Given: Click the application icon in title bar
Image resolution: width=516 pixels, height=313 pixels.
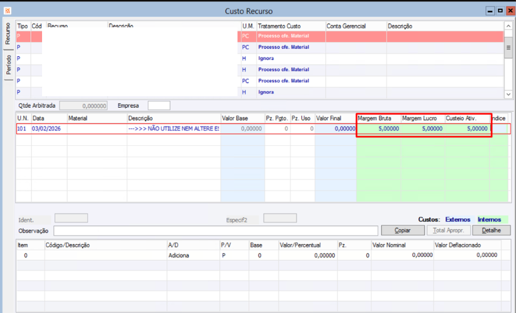Looking at the screenshot, I should pos(7,11).
